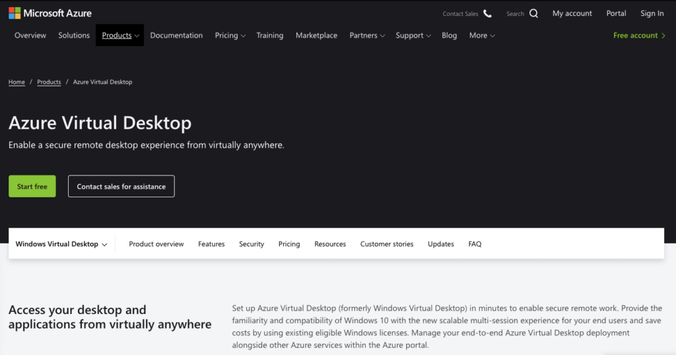This screenshot has height=355, width=676.
Task: Expand the Windows Virtual Desktop dropdown
Action: click(x=61, y=244)
